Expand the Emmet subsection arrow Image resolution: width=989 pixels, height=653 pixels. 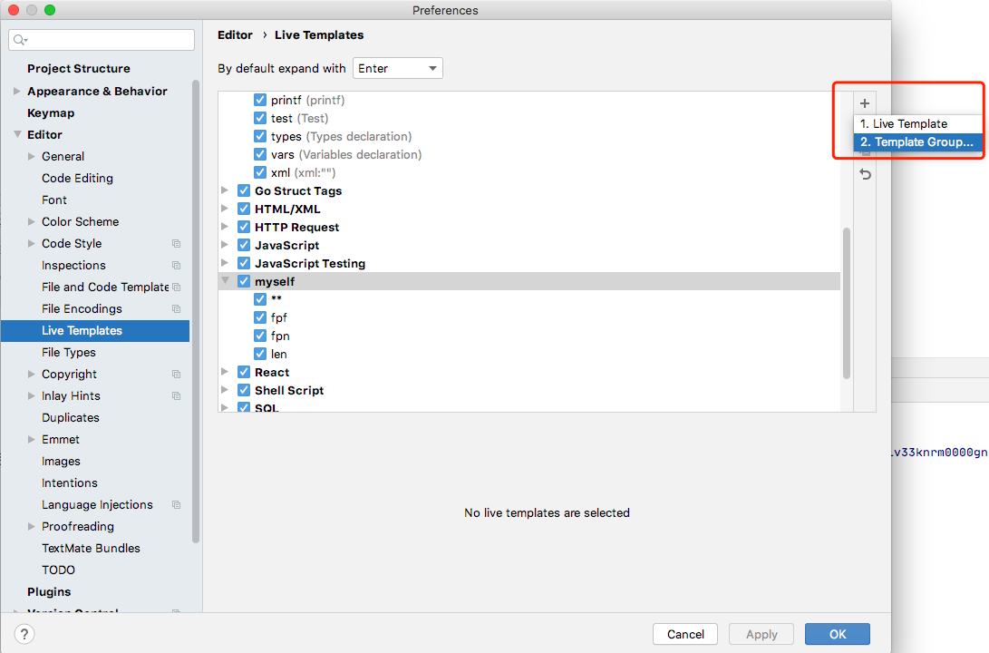[x=32, y=439]
